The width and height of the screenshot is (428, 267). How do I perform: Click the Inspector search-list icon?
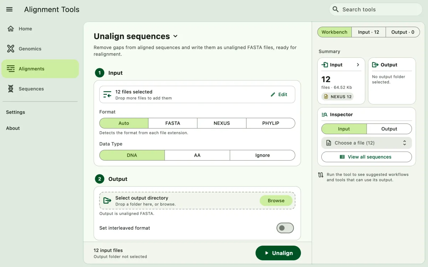pyautogui.click(x=325, y=115)
